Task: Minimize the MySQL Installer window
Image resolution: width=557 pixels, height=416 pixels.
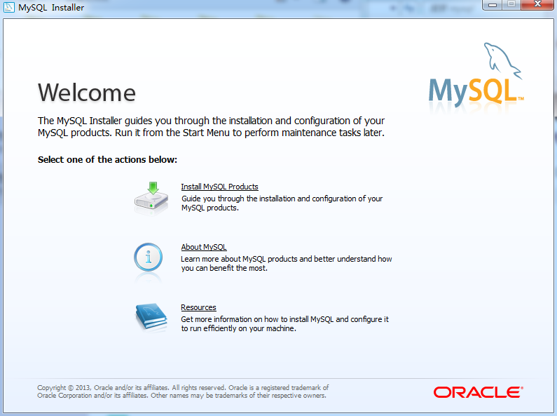Action: coord(493,5)
